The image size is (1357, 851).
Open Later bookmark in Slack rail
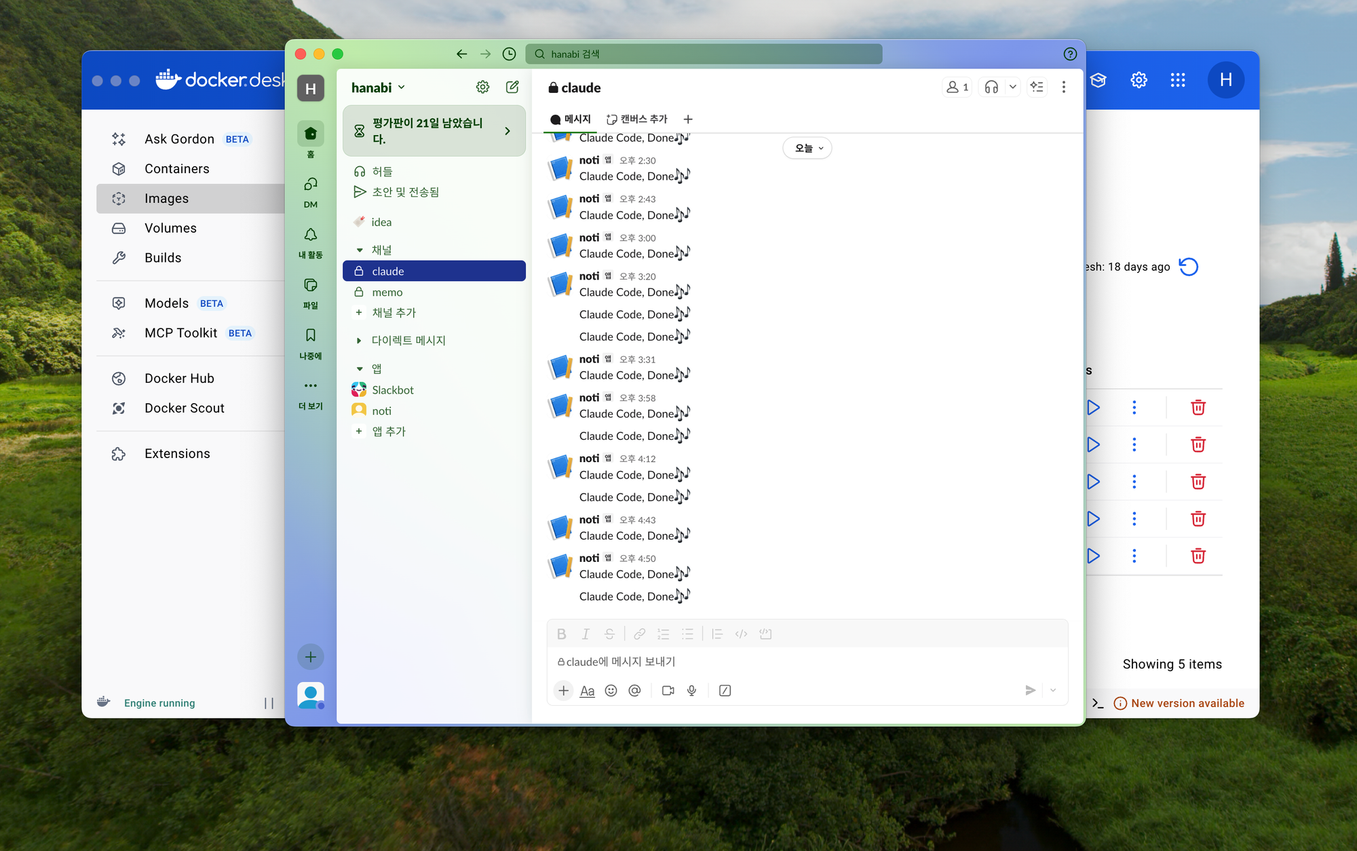[310, 343]
